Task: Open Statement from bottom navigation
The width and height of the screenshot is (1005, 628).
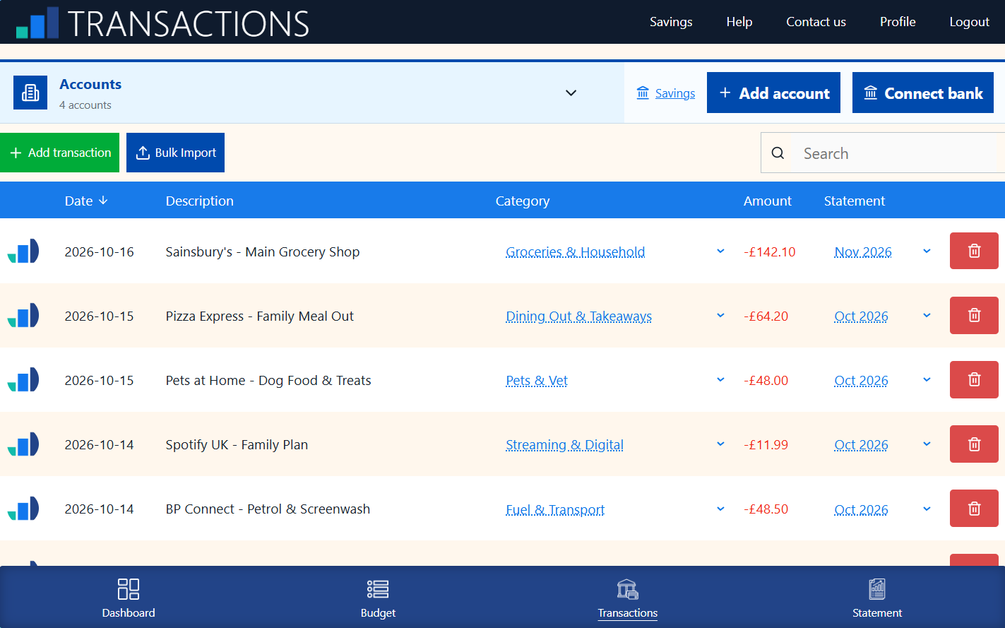Action: point(877,598)
